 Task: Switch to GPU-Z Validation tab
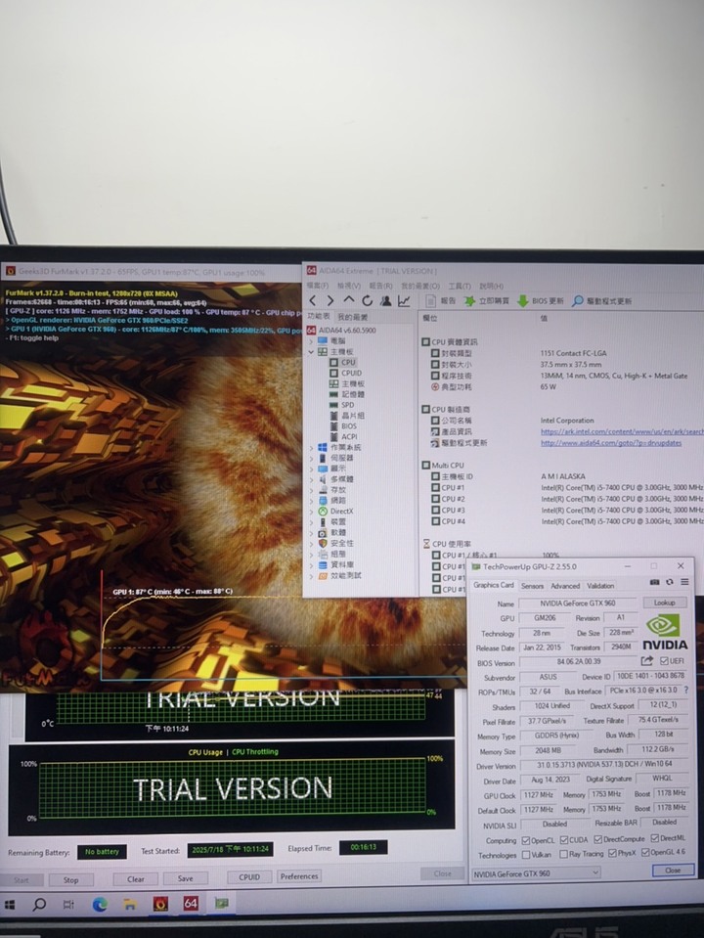(600, 586)
